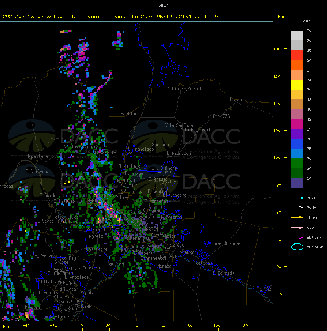Click the 'La_Carrera' map label
This screenshot has width=327, height=331.
click(x=44, y=256)
